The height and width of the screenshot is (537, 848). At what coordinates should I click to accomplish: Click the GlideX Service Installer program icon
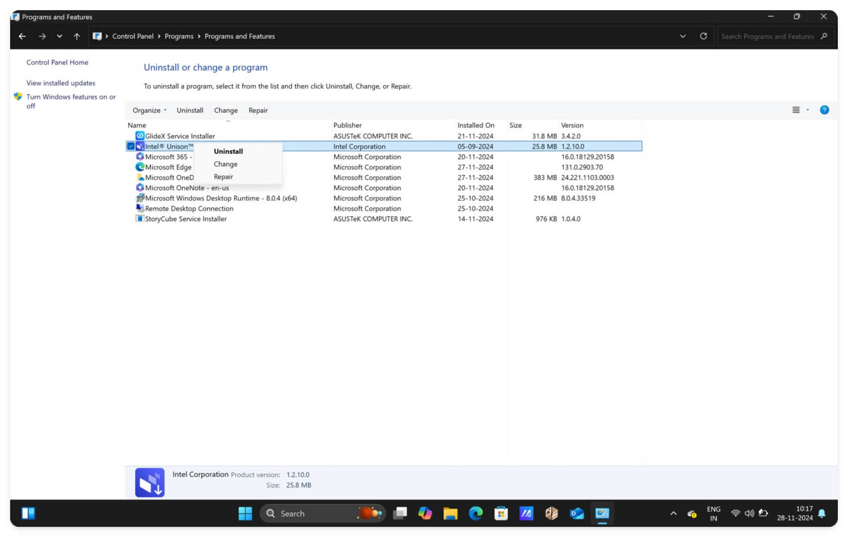[139, 136]
